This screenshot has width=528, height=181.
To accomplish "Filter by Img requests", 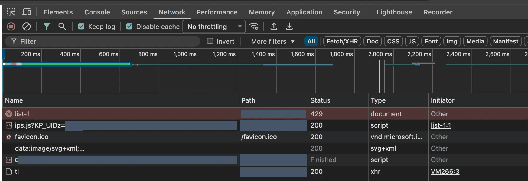I will point(452,41).
